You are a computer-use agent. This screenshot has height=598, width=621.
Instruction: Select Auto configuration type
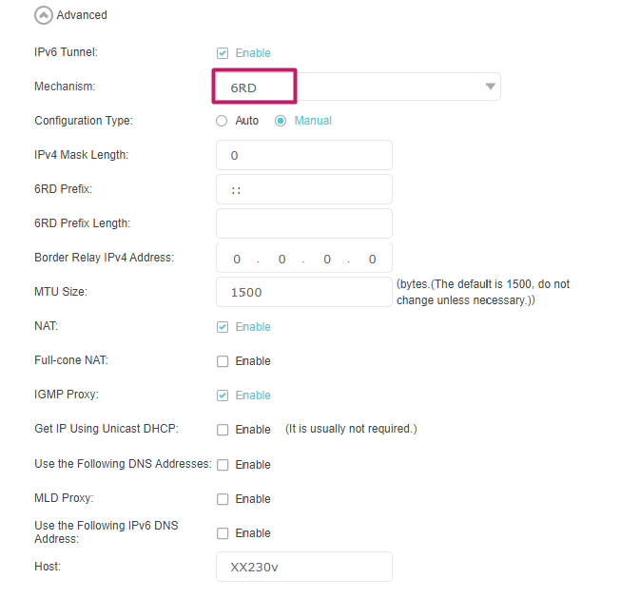point(223,121)
